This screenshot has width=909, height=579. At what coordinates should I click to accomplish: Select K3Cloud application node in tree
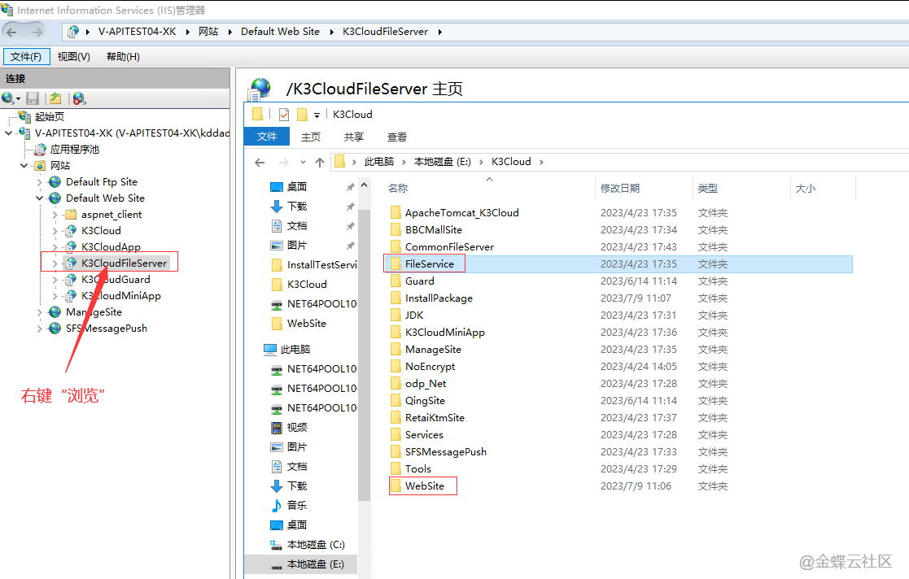click(x=101, y=231)
